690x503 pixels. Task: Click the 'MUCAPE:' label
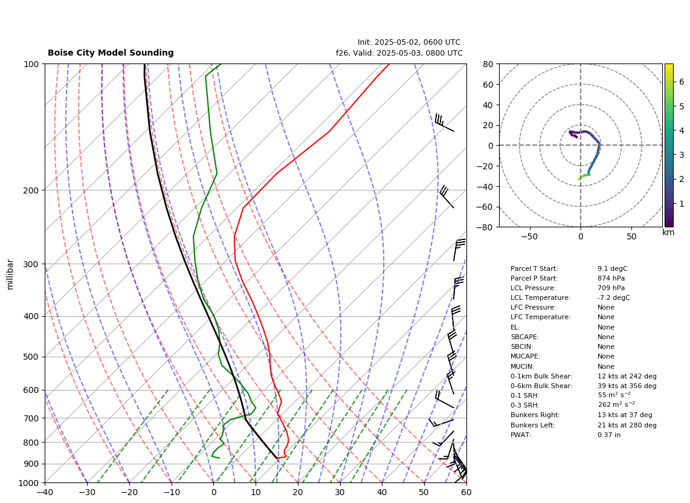pyautogui.click(x=526, y=356)
